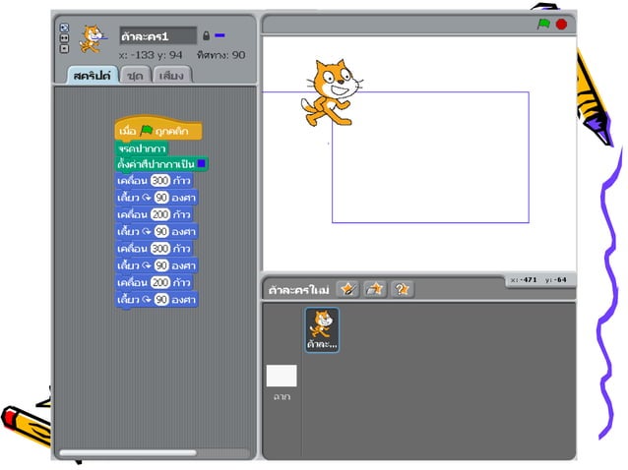The width and height of the screenshot is (628, 470).
Task: Select the left-right flip rotation style button
Action: (64, 38)
